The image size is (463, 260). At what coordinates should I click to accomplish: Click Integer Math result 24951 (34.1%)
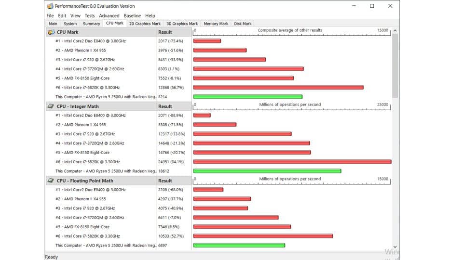point(171,162)
